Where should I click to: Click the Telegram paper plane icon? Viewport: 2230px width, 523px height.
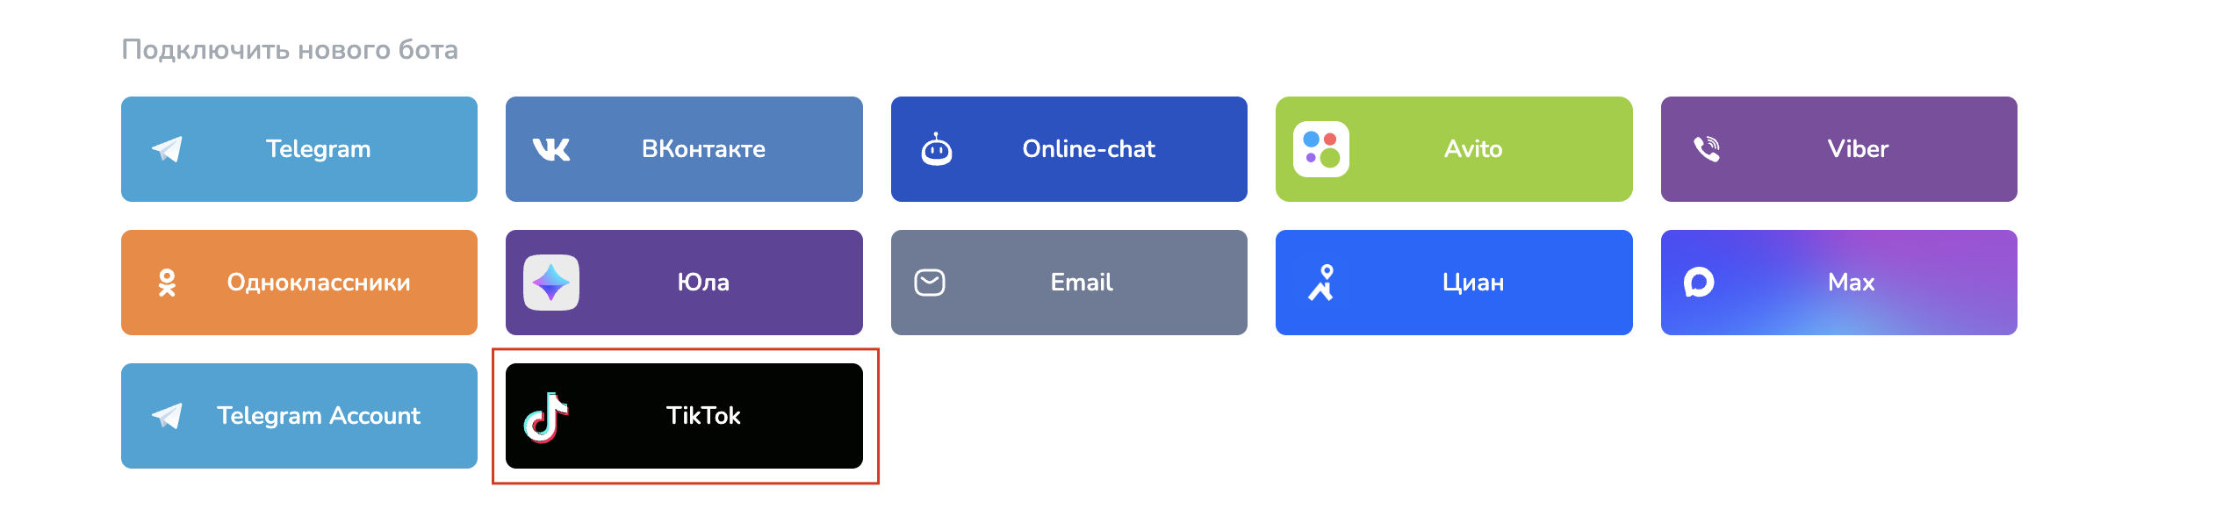pyautogui.click(x=167, y=149)
